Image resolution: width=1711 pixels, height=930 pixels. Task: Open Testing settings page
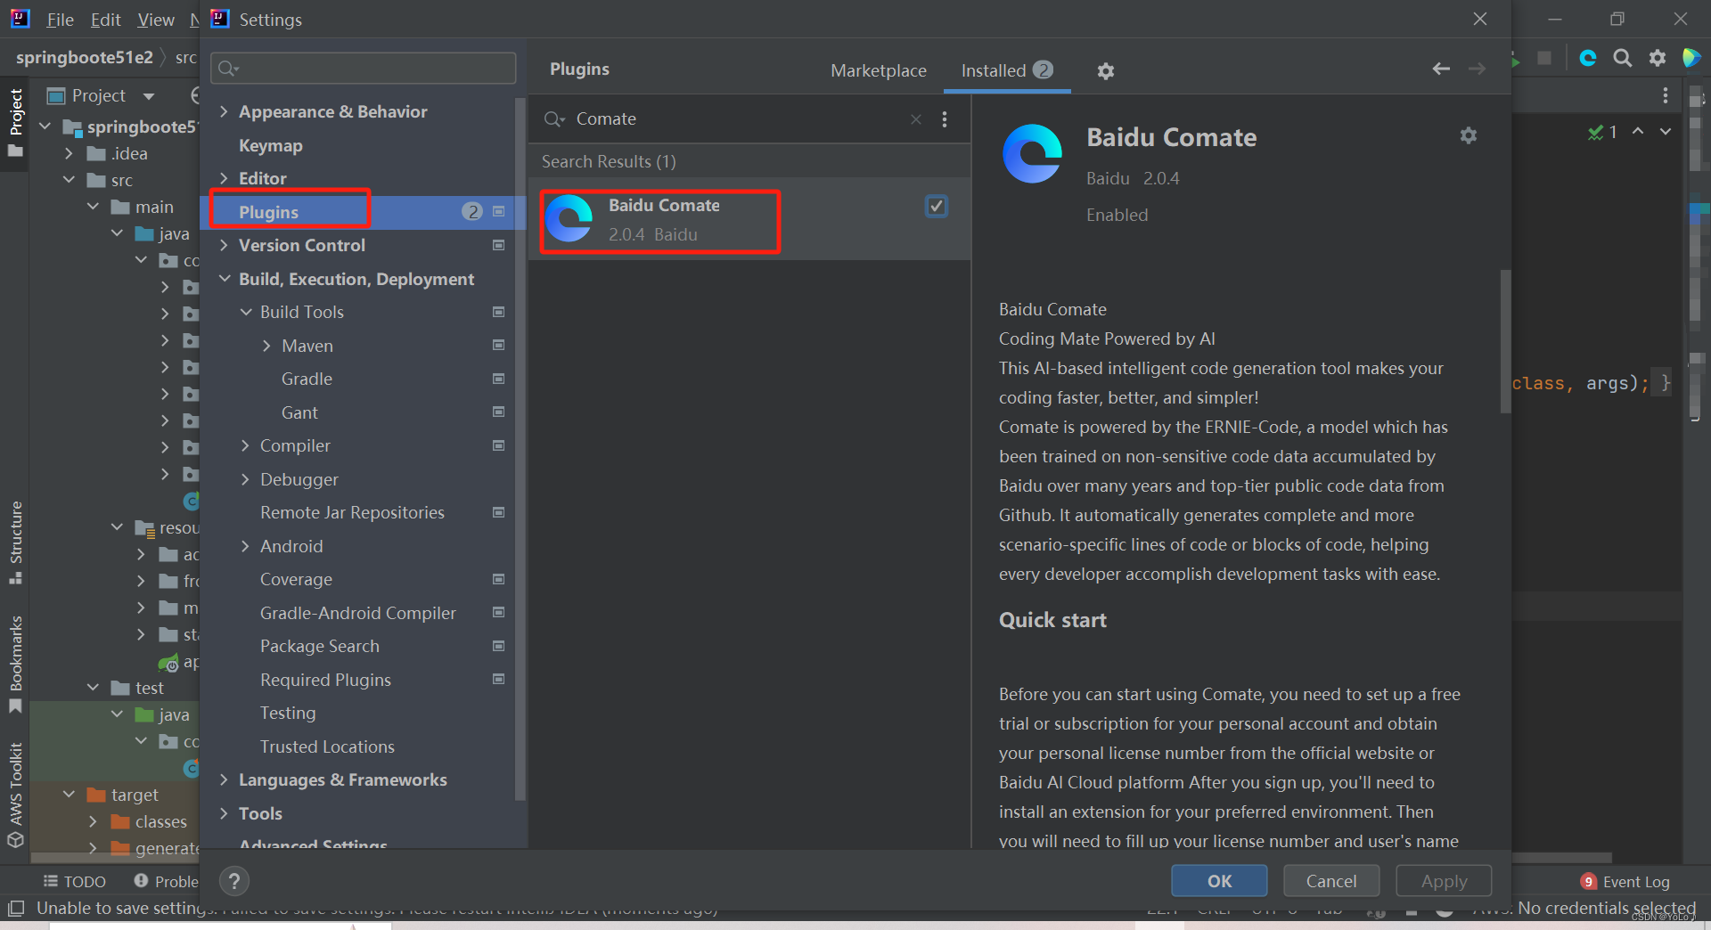point(287,713)
